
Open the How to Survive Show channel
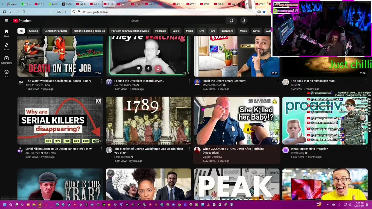click(x=38, y=85)
